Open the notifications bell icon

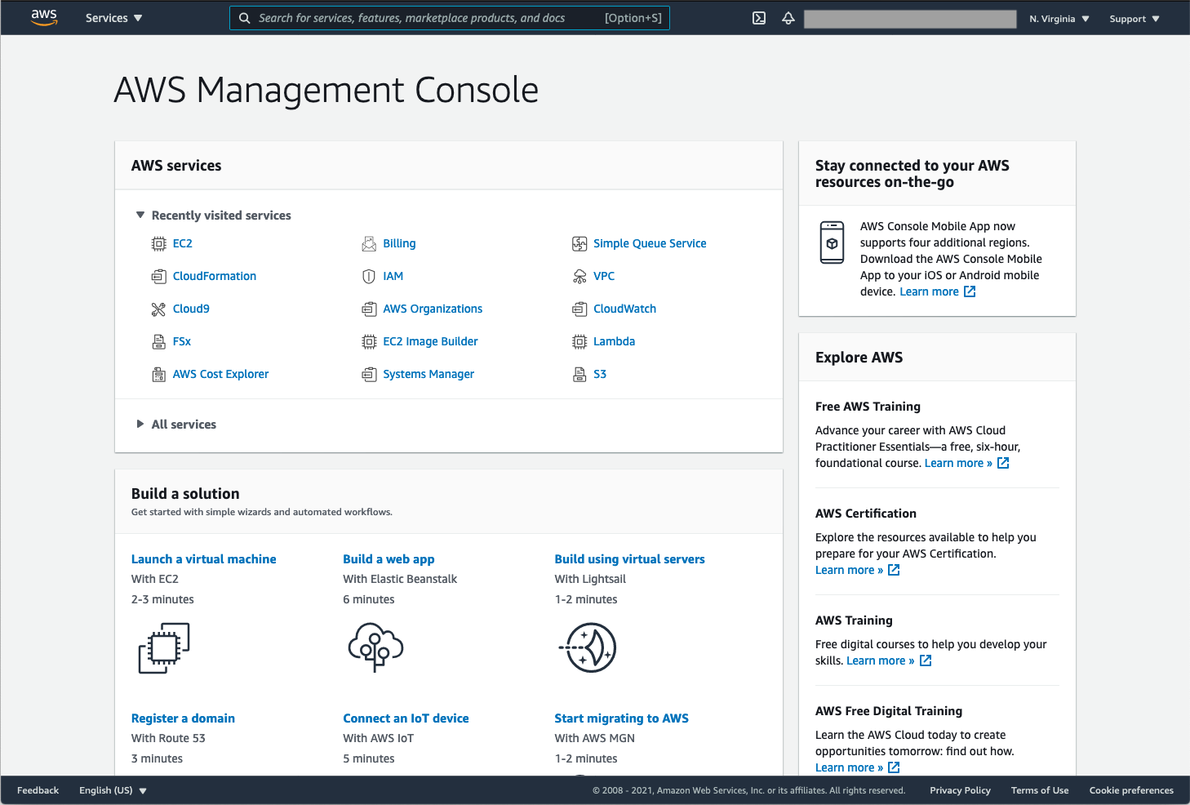[788, 18]
